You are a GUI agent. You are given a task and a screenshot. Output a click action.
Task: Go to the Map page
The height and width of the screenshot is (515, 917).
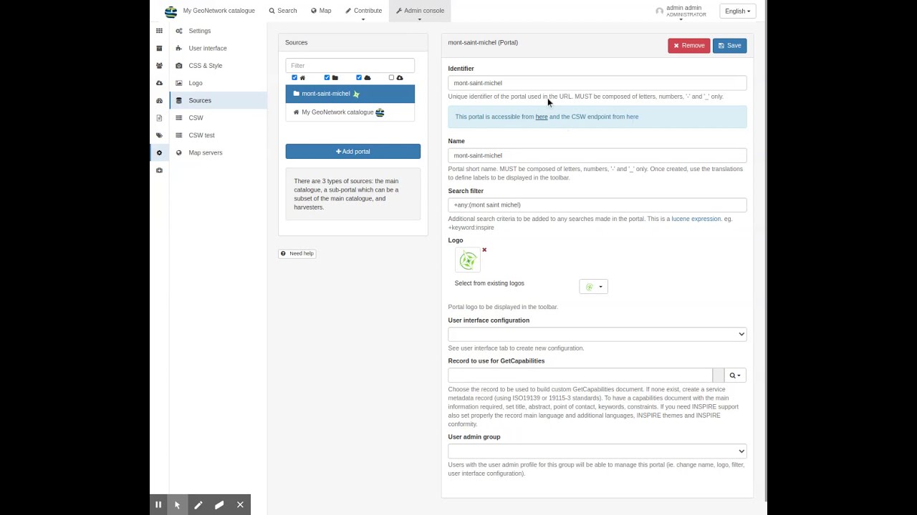pos(321,11)
